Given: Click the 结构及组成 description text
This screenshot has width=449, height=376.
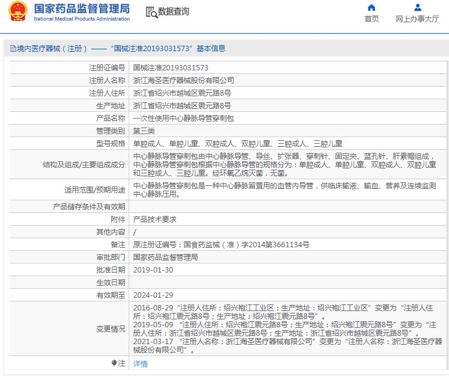Looking at the screenshot, I should pos(285,165).
